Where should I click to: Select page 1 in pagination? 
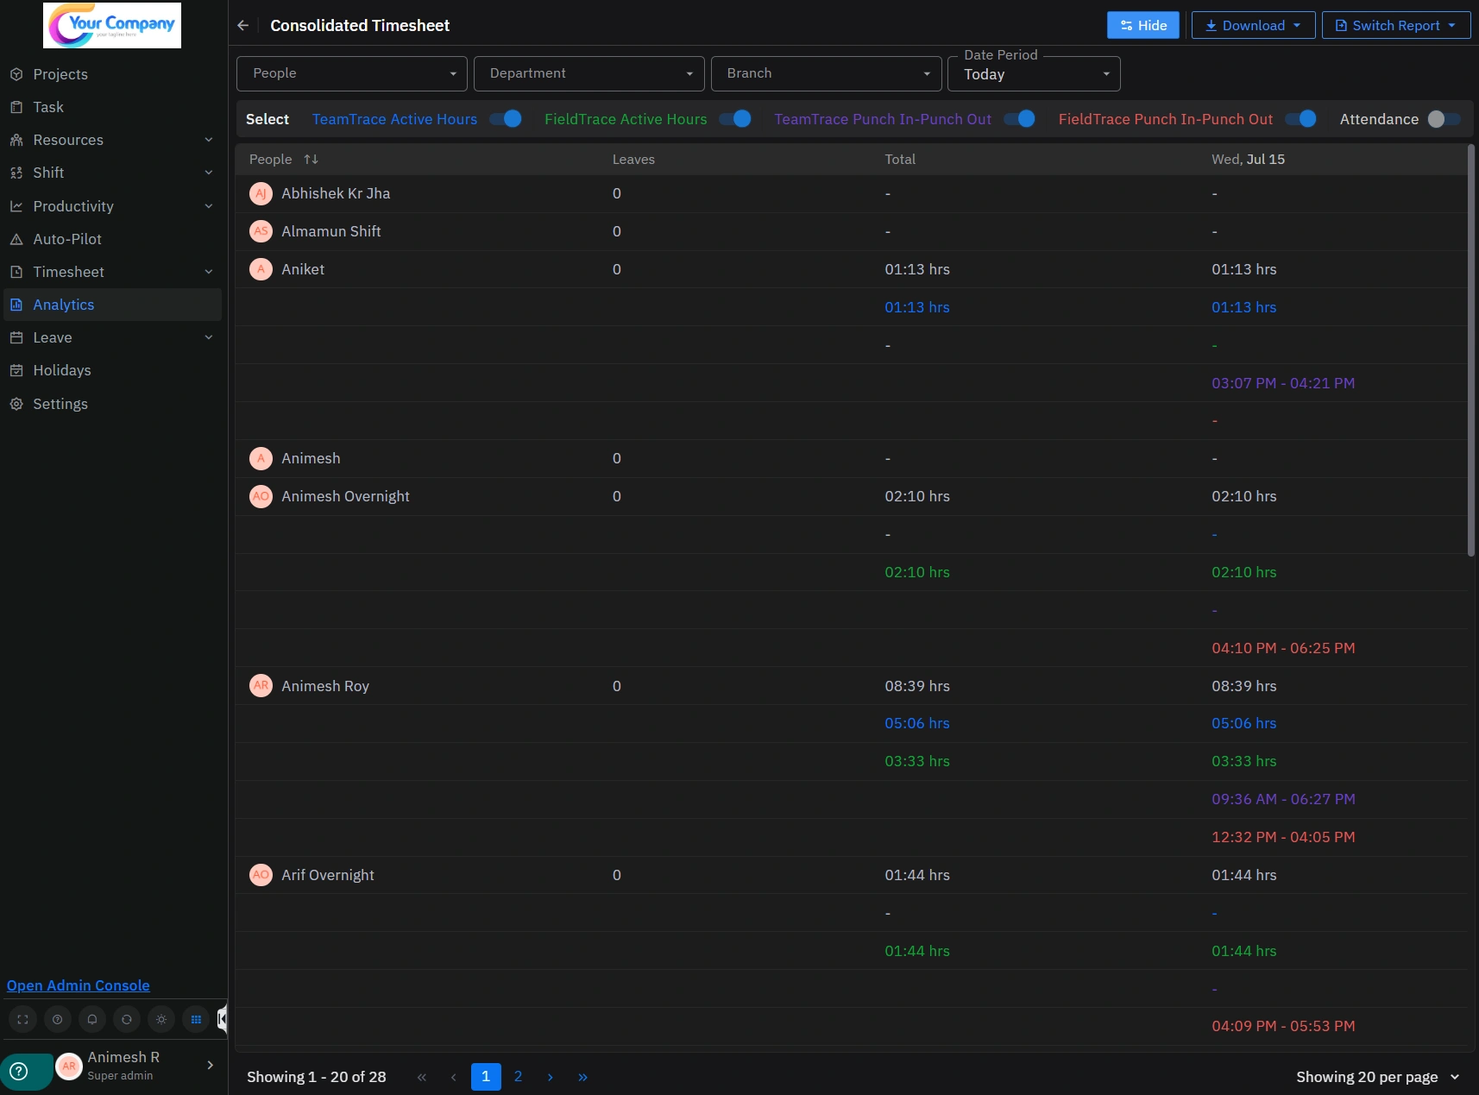point(486,1077)
